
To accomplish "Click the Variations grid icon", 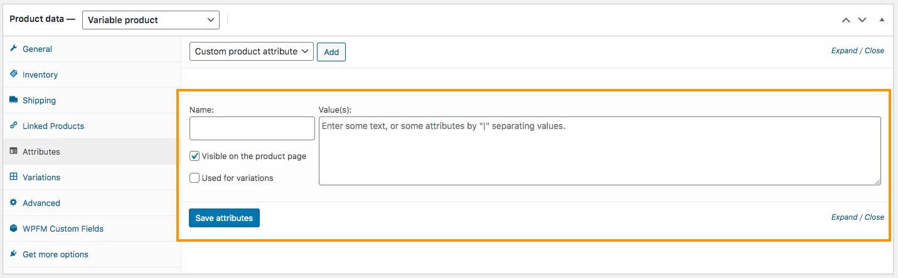I will 14,177.
